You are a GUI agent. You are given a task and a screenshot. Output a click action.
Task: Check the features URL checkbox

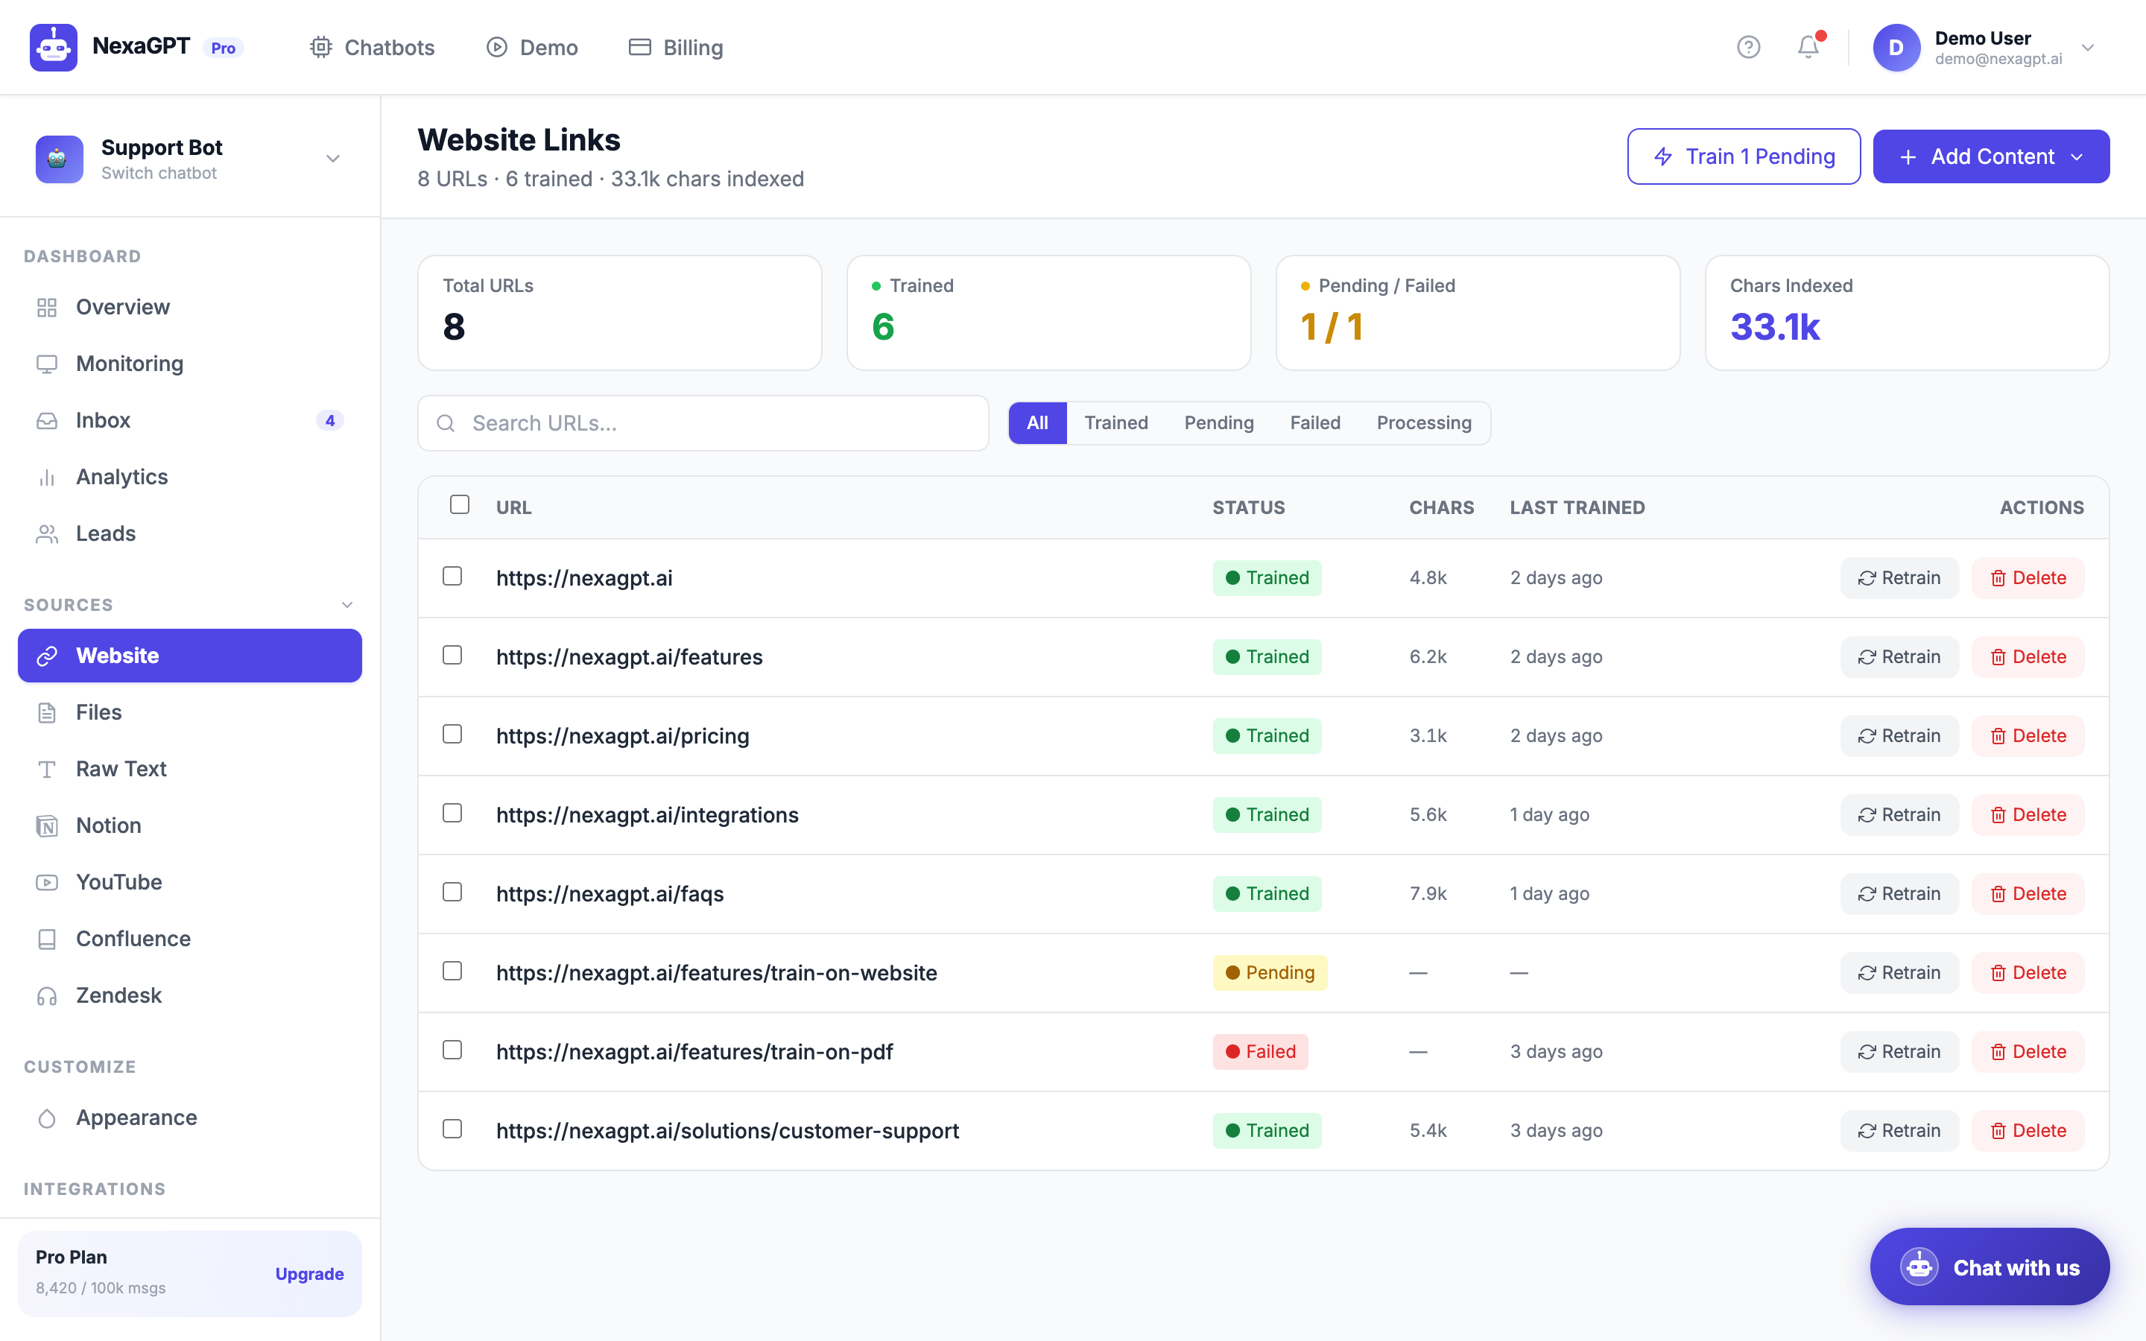(x=452, y=656)
